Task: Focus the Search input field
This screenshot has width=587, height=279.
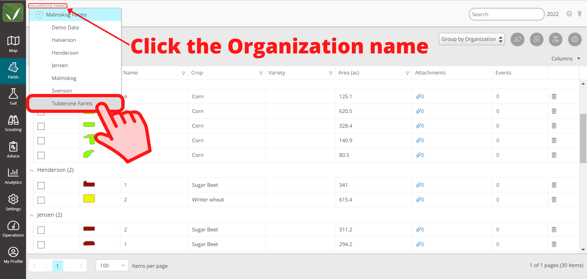Action: 506,14
